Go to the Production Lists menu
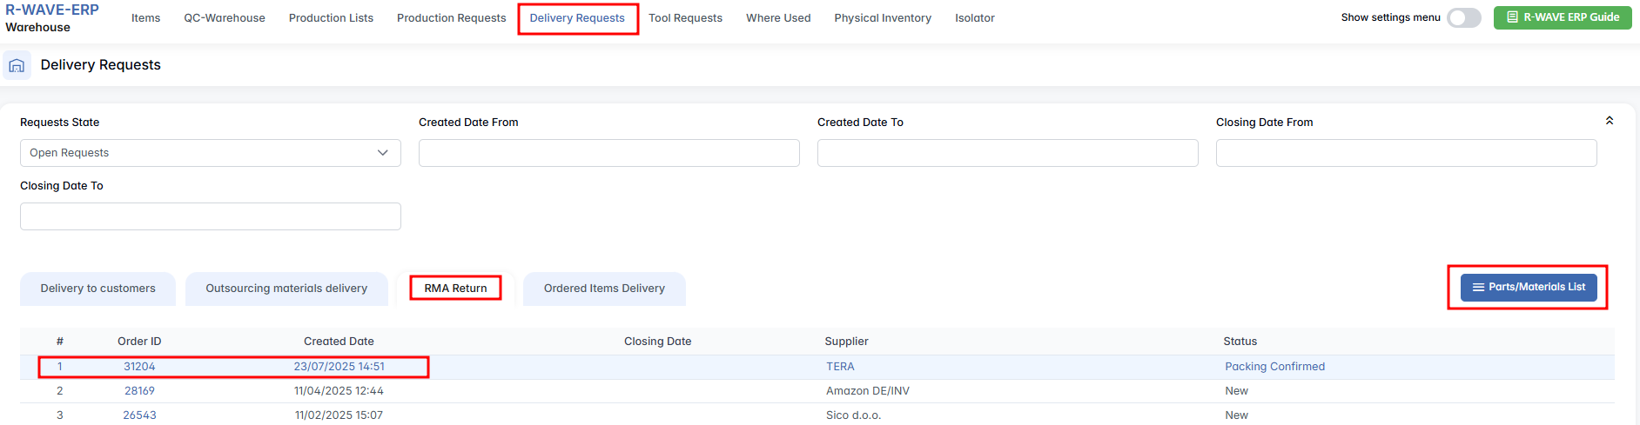Image resolution: width=1640 pixels, height=425 pixels. point(331,18)
